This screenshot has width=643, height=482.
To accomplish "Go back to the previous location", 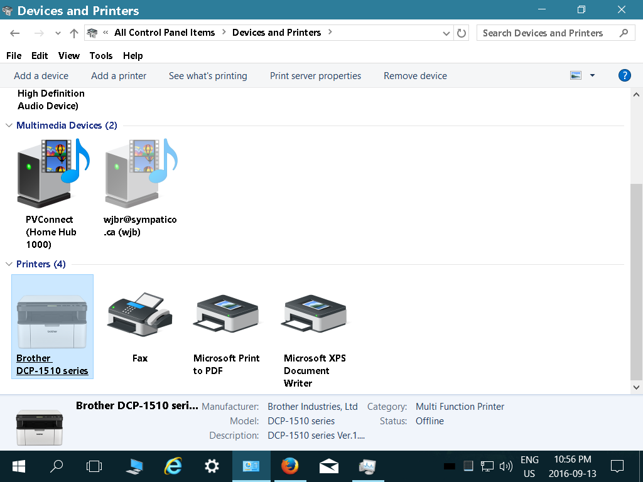I will [x=15, y=33].
